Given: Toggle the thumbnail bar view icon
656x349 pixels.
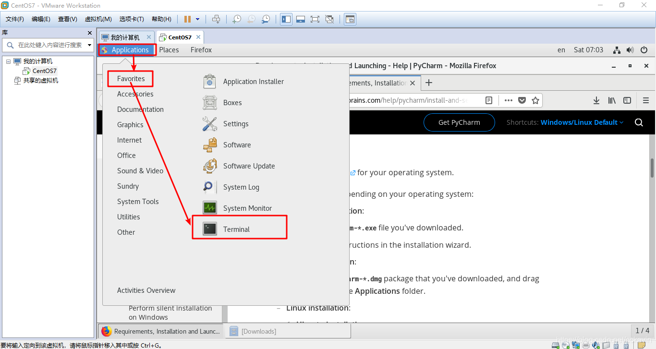Looking at the screenshot, I should tap(301, 19).
